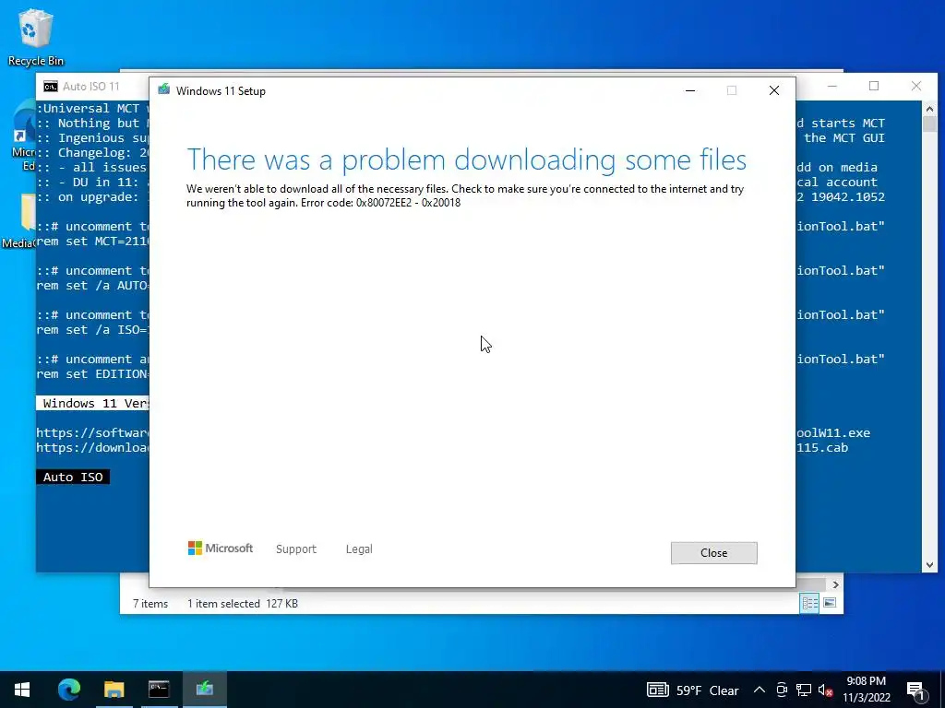Screen dimensions: 945x708
Task: Open the Recycle Bin desktop icon
Action: 36,38
